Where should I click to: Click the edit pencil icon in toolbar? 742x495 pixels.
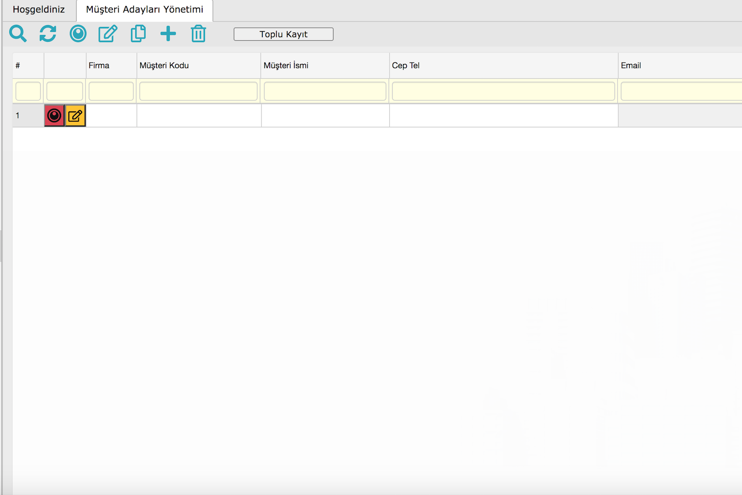point(108,34)
